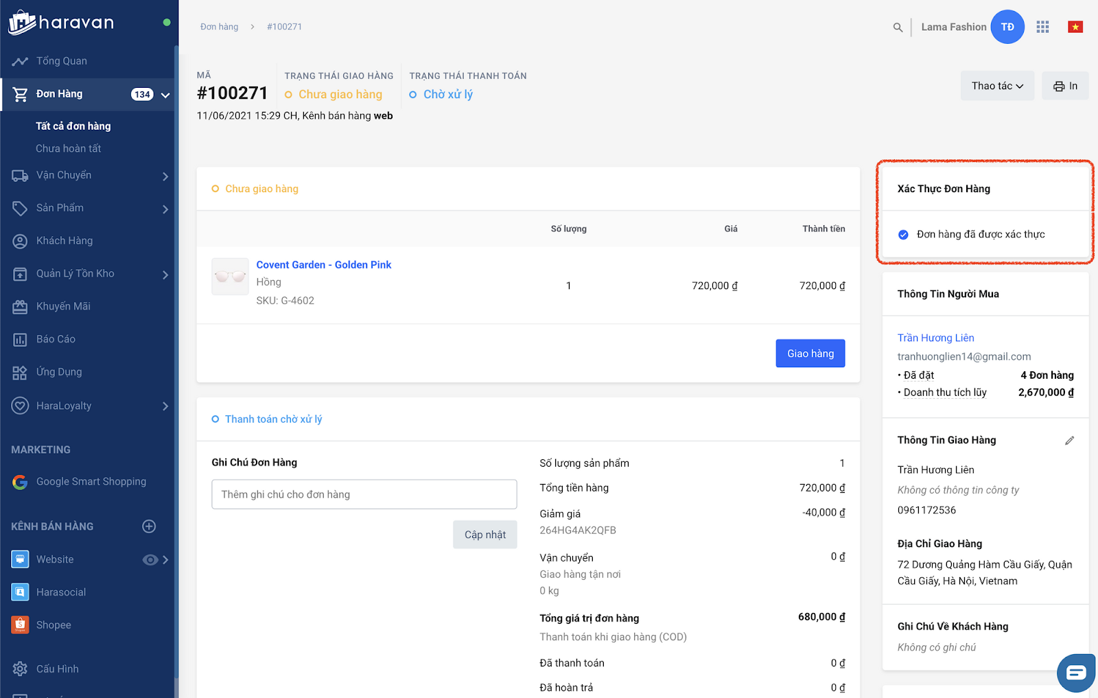Click the Haravan logo
This screenshot has width=1098, height=698.
[62, 23]
